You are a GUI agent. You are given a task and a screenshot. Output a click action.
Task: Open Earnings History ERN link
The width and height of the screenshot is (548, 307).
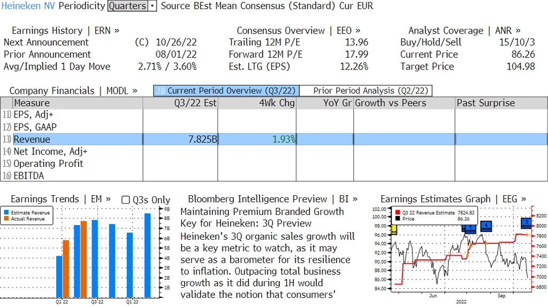click(x=65, y=30)
